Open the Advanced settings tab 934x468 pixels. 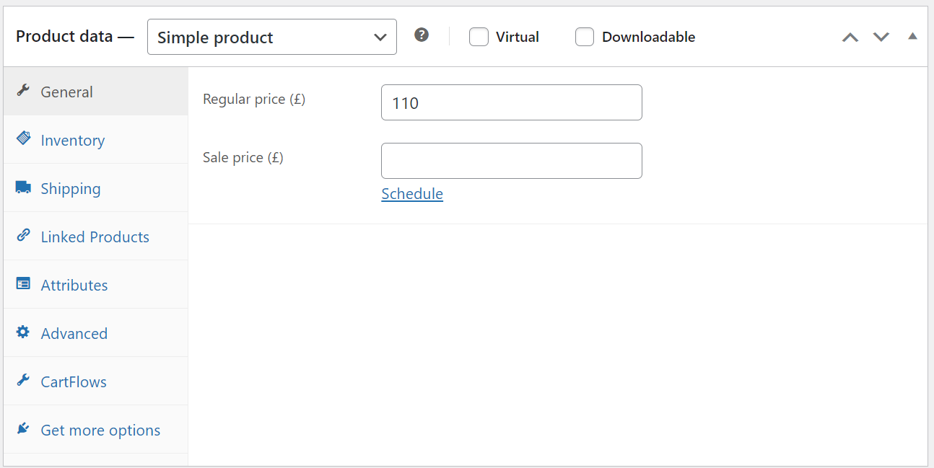(x=74, y=332)
